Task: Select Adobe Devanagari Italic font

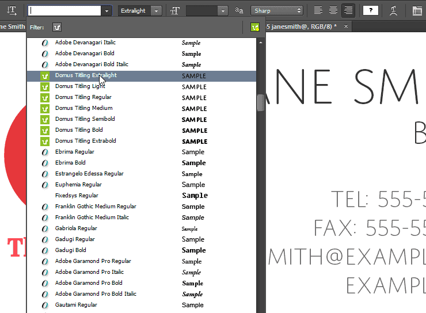Action: [x=141, y=43]
